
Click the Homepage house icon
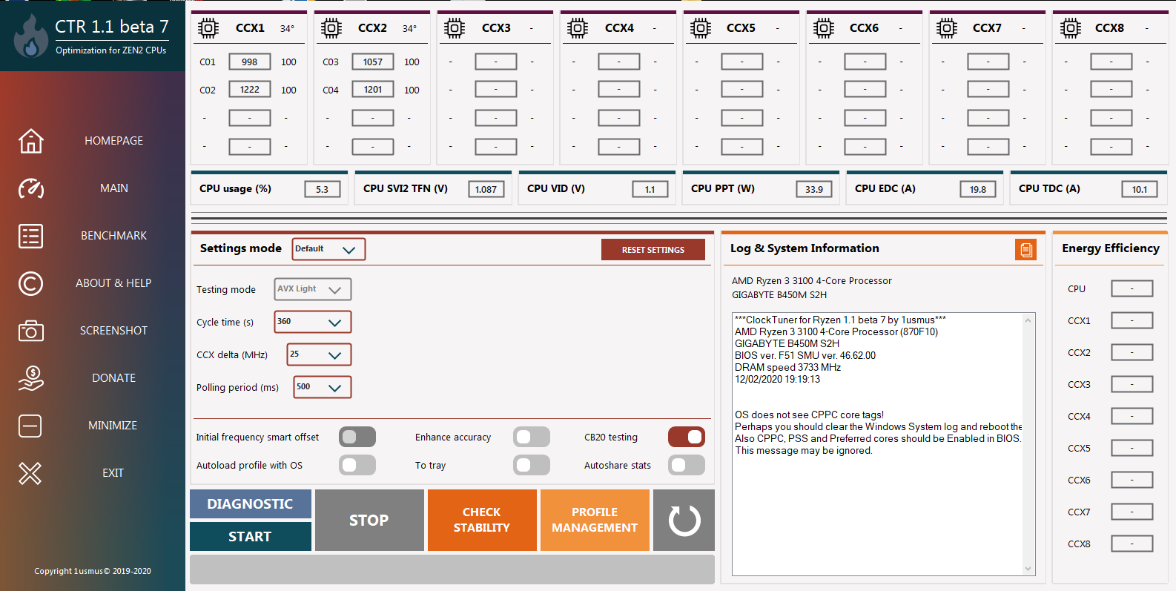coord(31,141)
